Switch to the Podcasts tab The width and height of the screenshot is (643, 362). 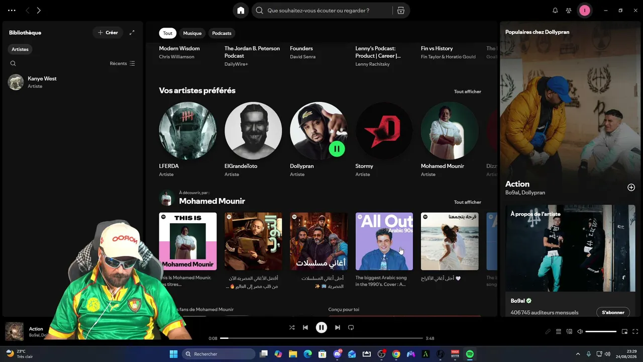tap(222, 33)
